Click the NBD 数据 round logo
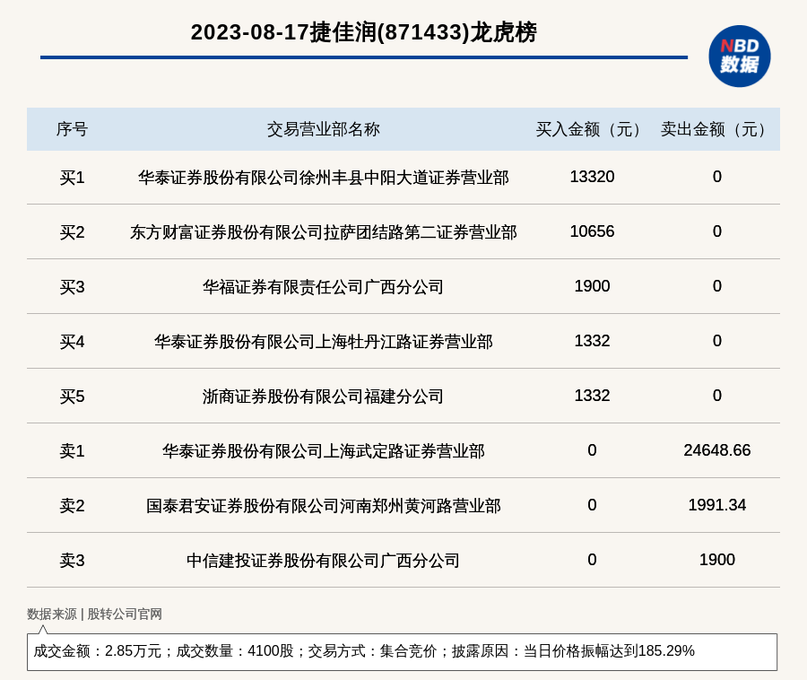This screenshot has height=680, width=807. [x=739, y=57]
